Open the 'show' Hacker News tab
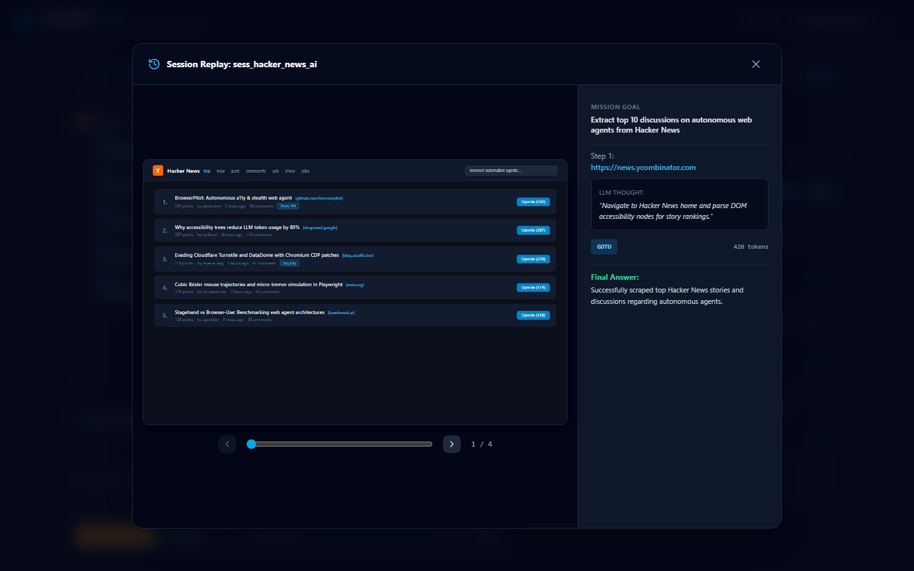Screen dimensions: 914x571 point(290,171)
